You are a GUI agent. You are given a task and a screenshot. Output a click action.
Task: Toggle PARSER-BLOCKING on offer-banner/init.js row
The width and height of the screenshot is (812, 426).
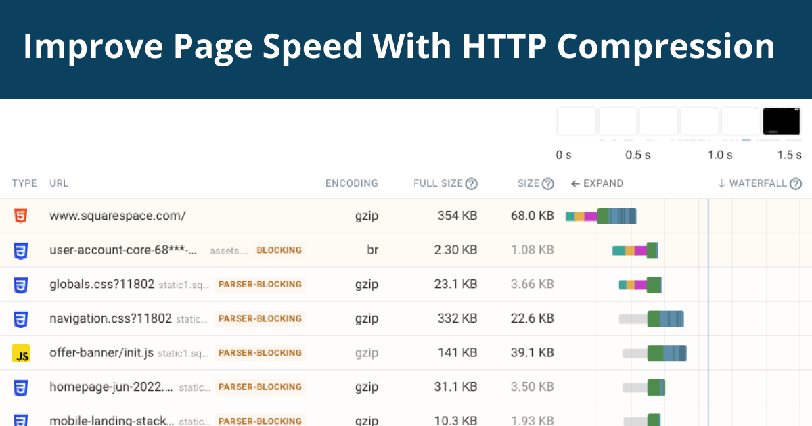tap(260, 352)
